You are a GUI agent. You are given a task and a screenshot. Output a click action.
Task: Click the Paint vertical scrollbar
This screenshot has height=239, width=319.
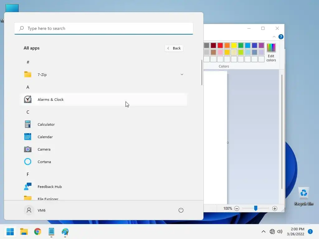[282, 132]
